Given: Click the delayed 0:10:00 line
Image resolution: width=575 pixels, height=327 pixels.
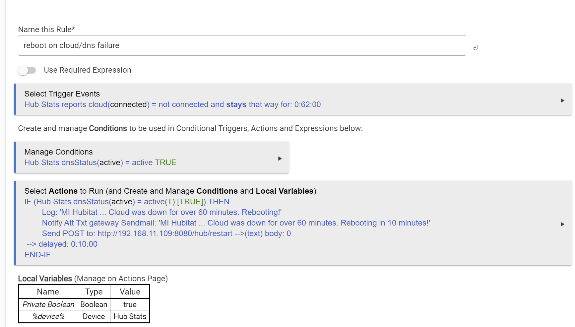Looking at the screenshot, I should click(62, 244).
